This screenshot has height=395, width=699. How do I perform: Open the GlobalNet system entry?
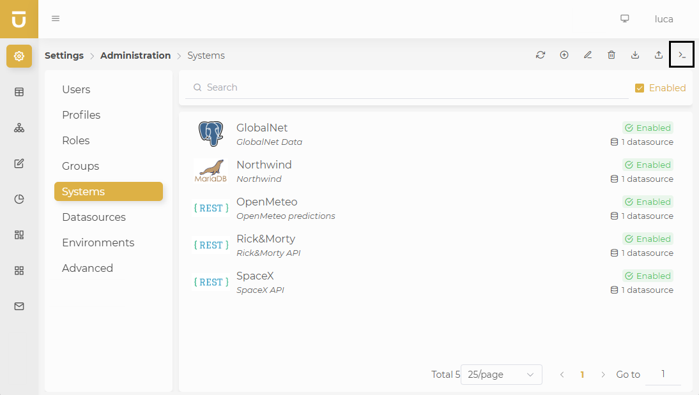tap(262, 128)
